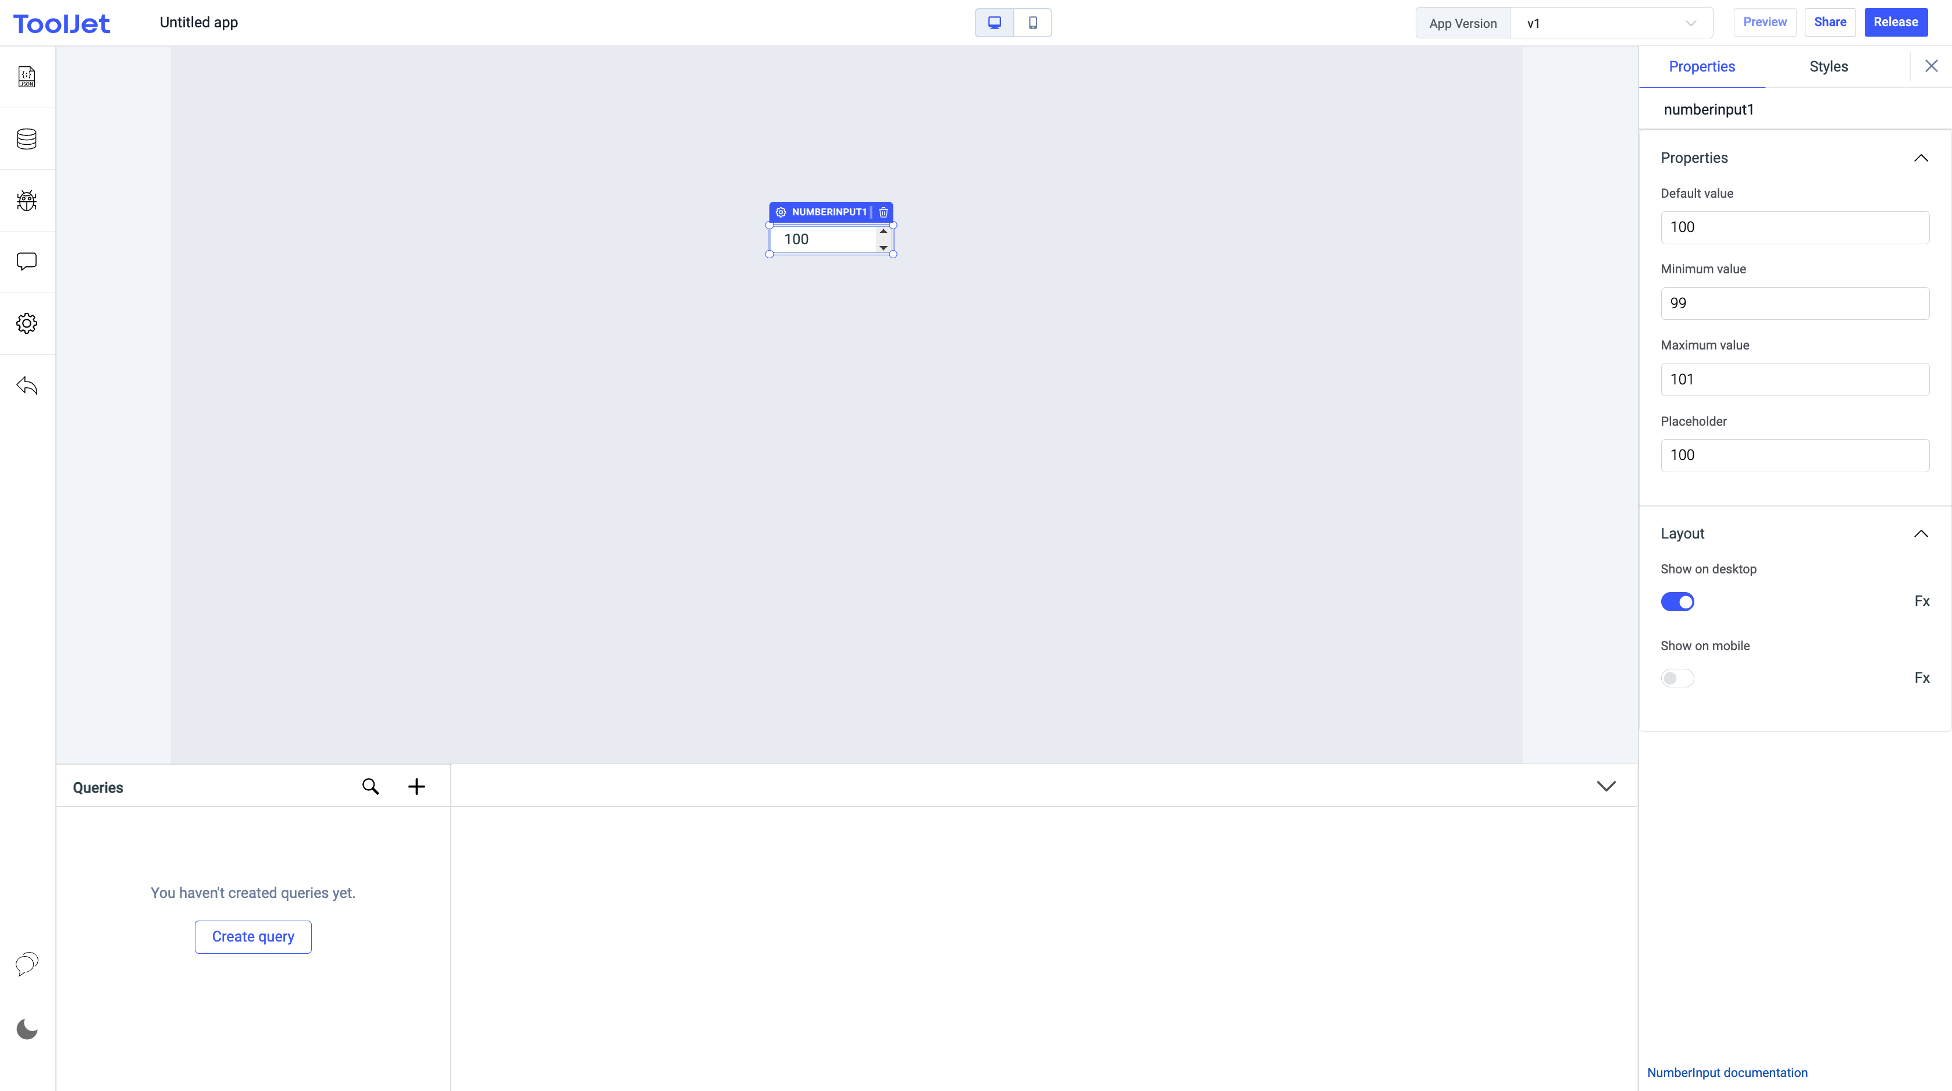
Task: Open app settings gear in sidebar
Action: pyautogui.click(x=27, y=323)
